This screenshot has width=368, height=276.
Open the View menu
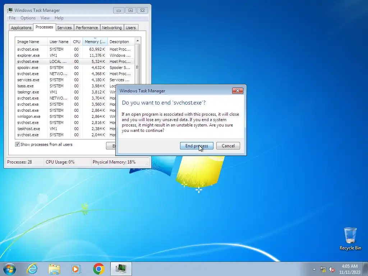coord(45,18)
